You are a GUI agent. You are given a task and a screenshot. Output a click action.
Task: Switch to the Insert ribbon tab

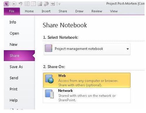pos(46,11)
